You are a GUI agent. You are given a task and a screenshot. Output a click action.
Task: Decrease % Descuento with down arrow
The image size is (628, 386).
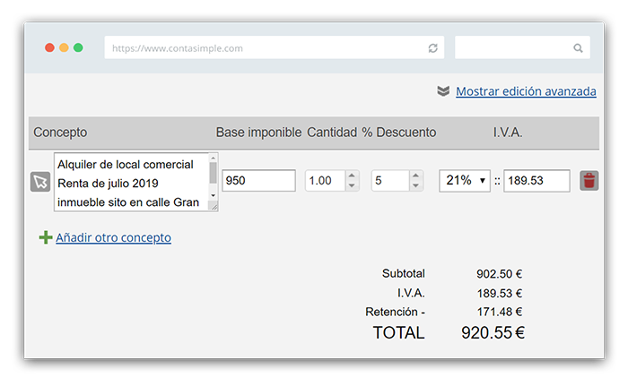tap(415, 185)
